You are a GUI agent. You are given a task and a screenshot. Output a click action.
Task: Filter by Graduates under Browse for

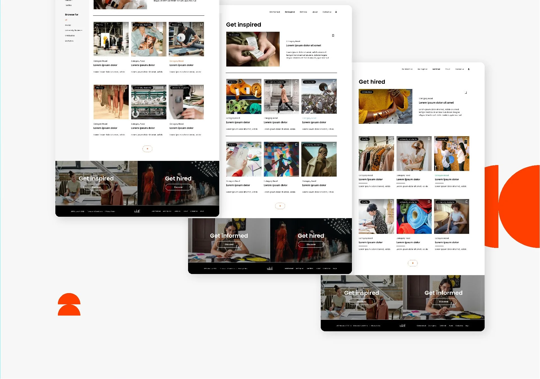(x=70, y=36)
